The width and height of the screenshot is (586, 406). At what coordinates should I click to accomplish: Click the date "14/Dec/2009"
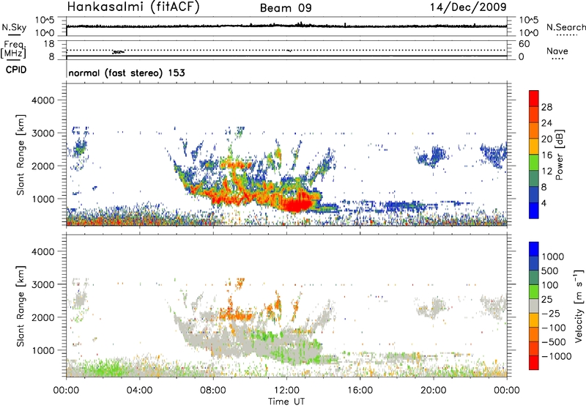click(x=468, y=7)
